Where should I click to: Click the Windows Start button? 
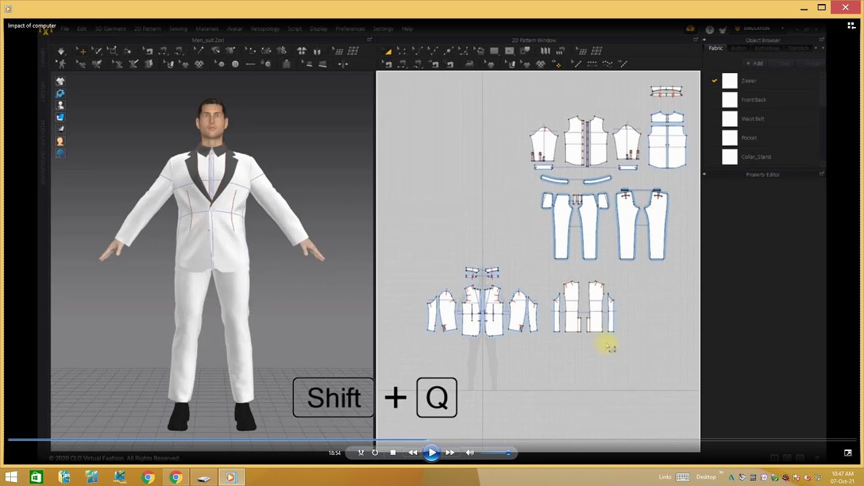click(x=11, y=477)
